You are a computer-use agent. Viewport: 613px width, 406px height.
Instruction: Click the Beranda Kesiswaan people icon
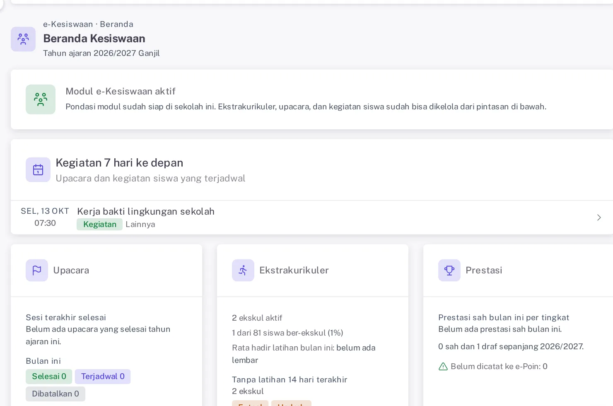[23, 39]
